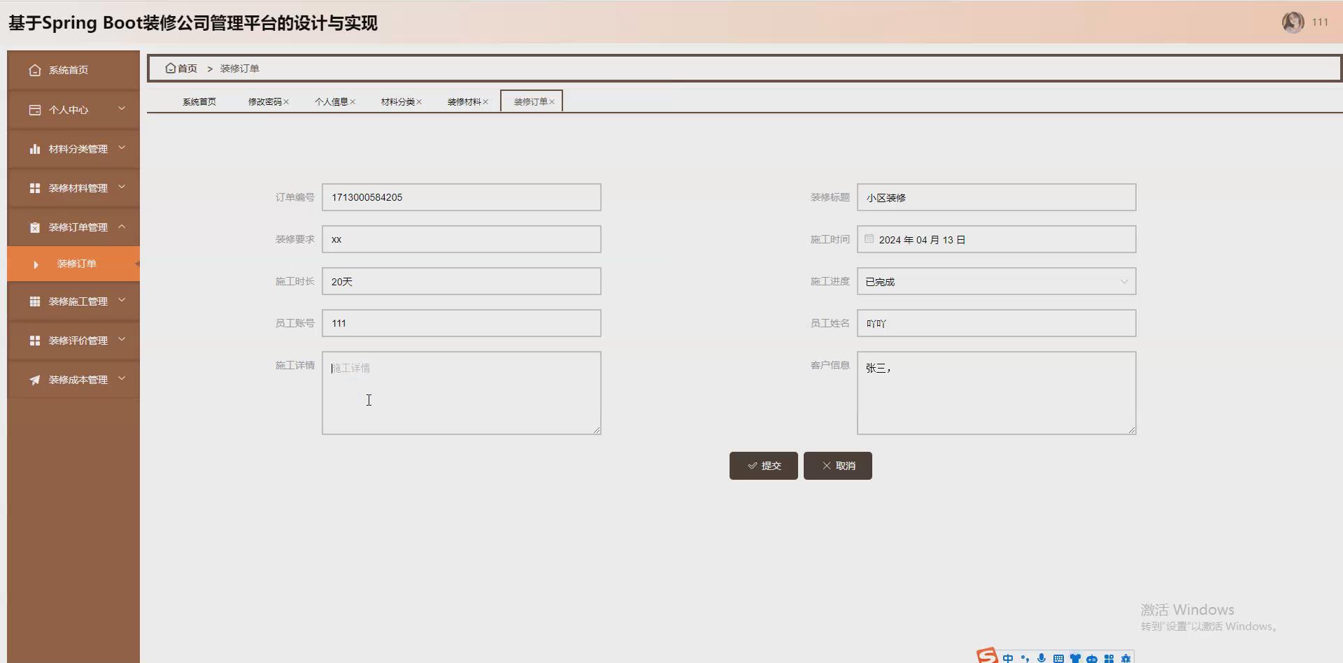The height and width of the screenshot is (663, 1343).
Task: Click the bar chart icon for 材料分类管理
Action: [x=34, y=148]
